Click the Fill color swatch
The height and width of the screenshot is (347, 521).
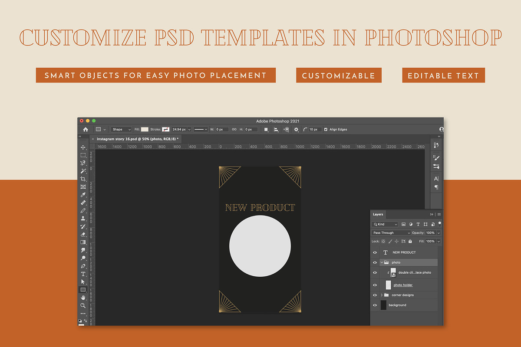tap(145, 129)
